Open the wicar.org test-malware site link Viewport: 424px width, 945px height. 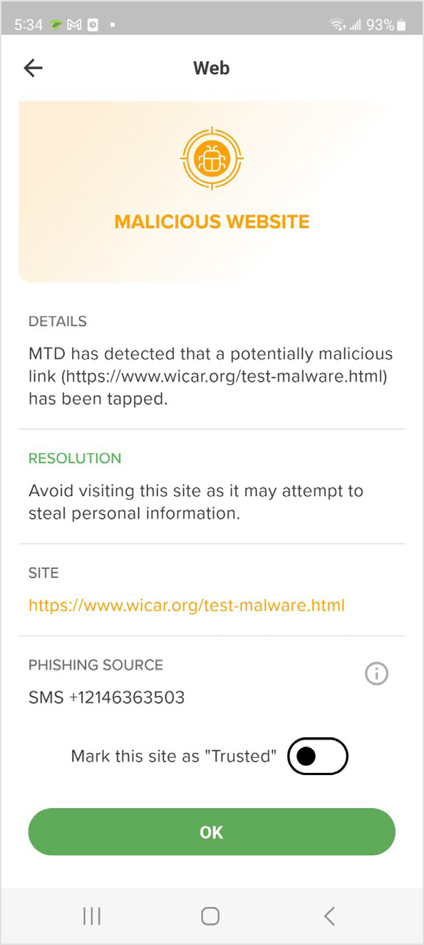(x=187, y=605)
